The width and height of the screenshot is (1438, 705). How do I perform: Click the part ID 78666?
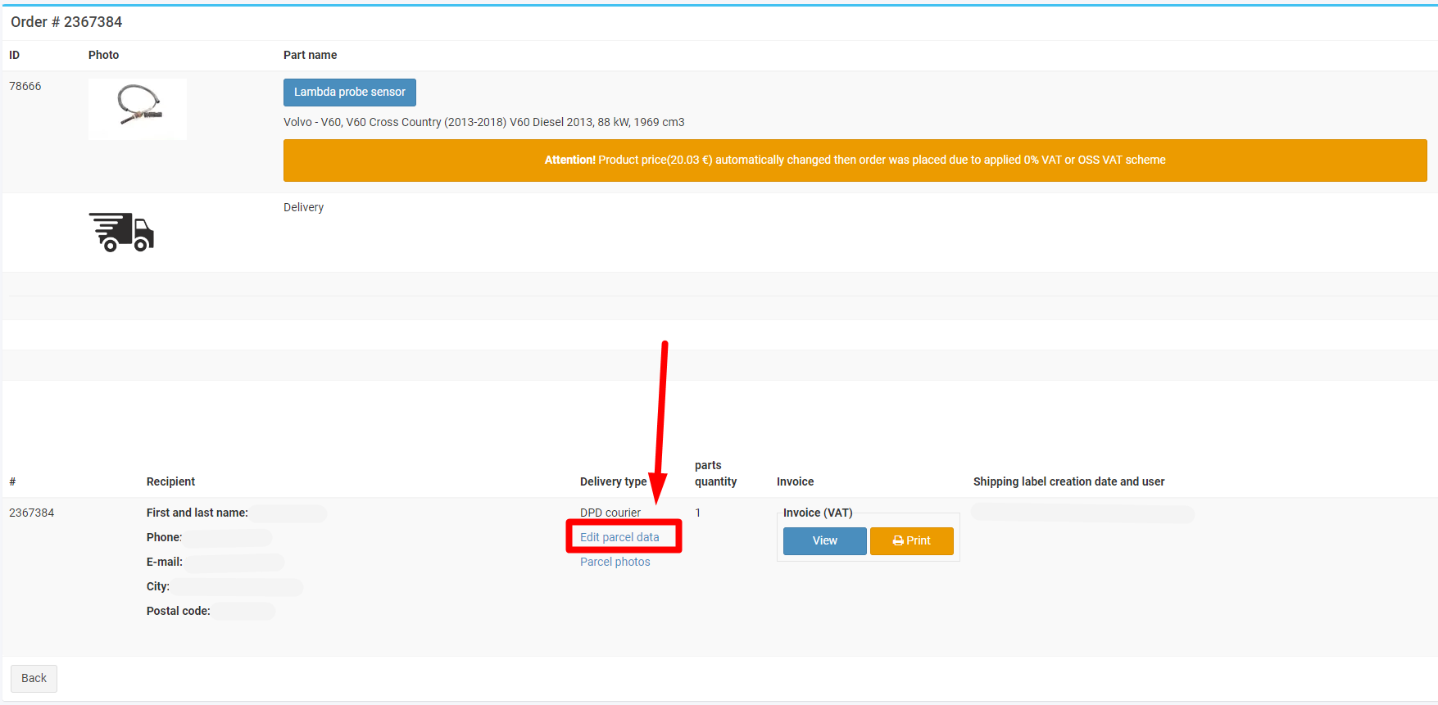[25, 86]
